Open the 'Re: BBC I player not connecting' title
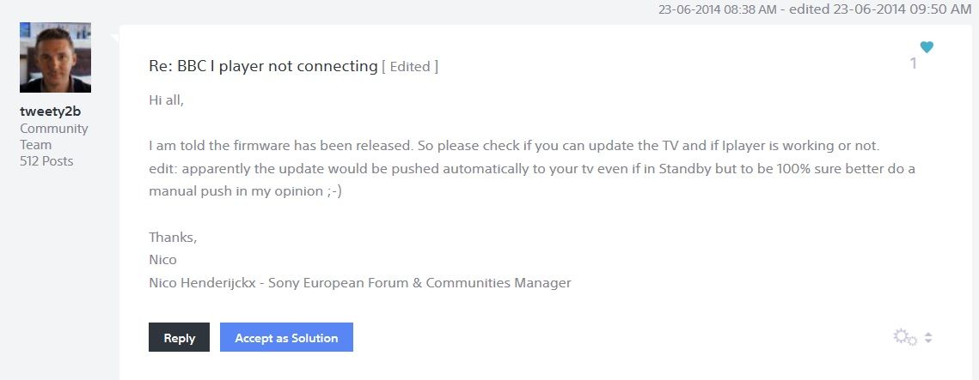The width and height of the screenshot is (979, 380). coord(263,66)
